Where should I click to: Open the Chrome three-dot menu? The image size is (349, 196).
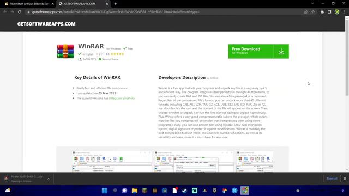coord(344,12)
